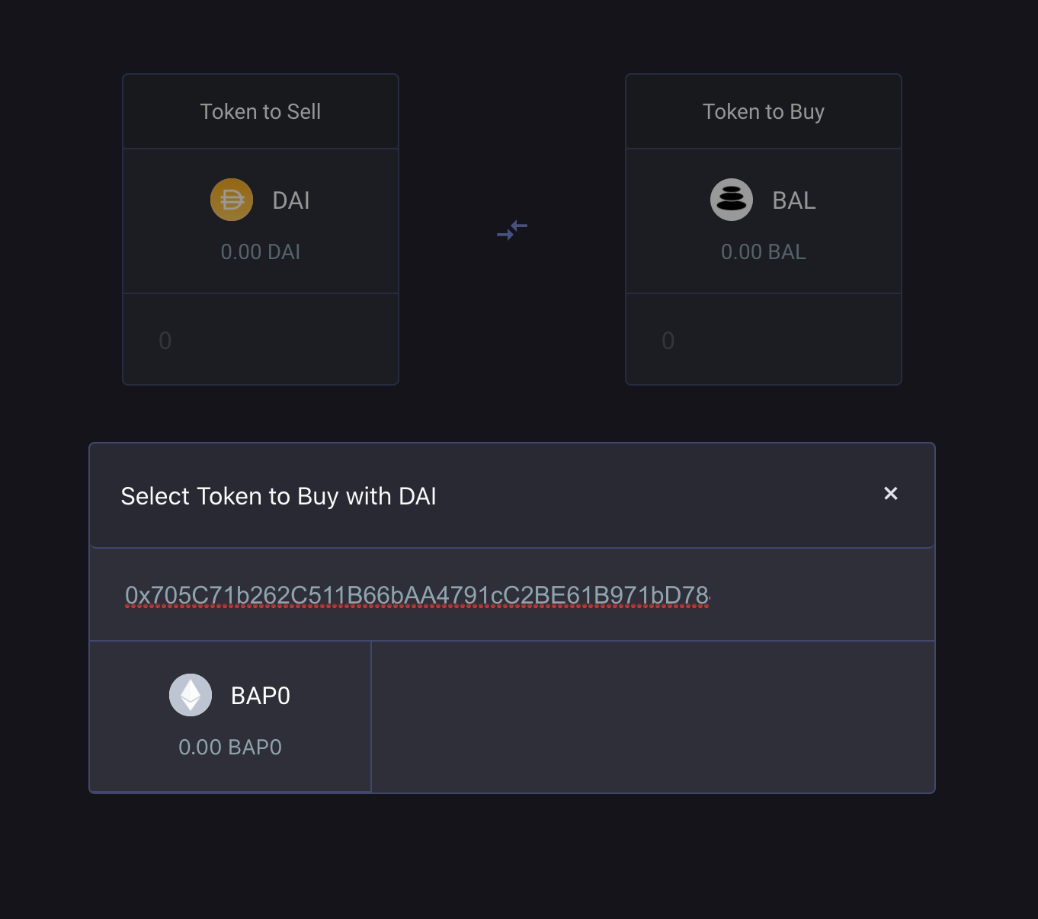Close the Select Token dialog
This screenshot has width=1038, height=919.
point(890,494)
